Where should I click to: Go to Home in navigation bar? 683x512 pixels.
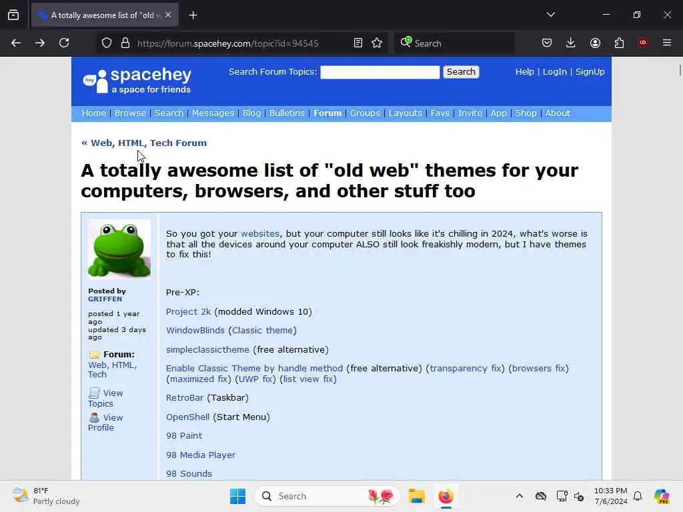point(93,113)
